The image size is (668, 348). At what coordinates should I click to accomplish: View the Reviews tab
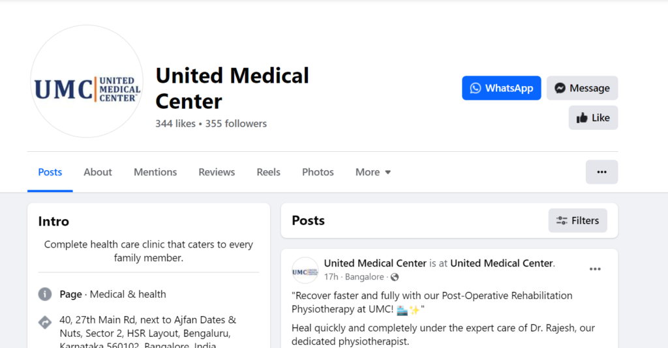click(x=217, y=172)
